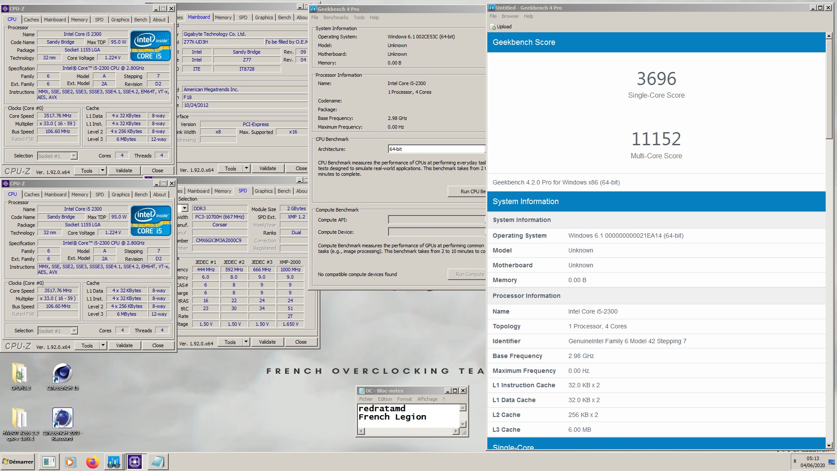This screenshot has width=837, height=471.
Task: Open the Fichier menu in Bloc-notes
Action: (366, 399)
